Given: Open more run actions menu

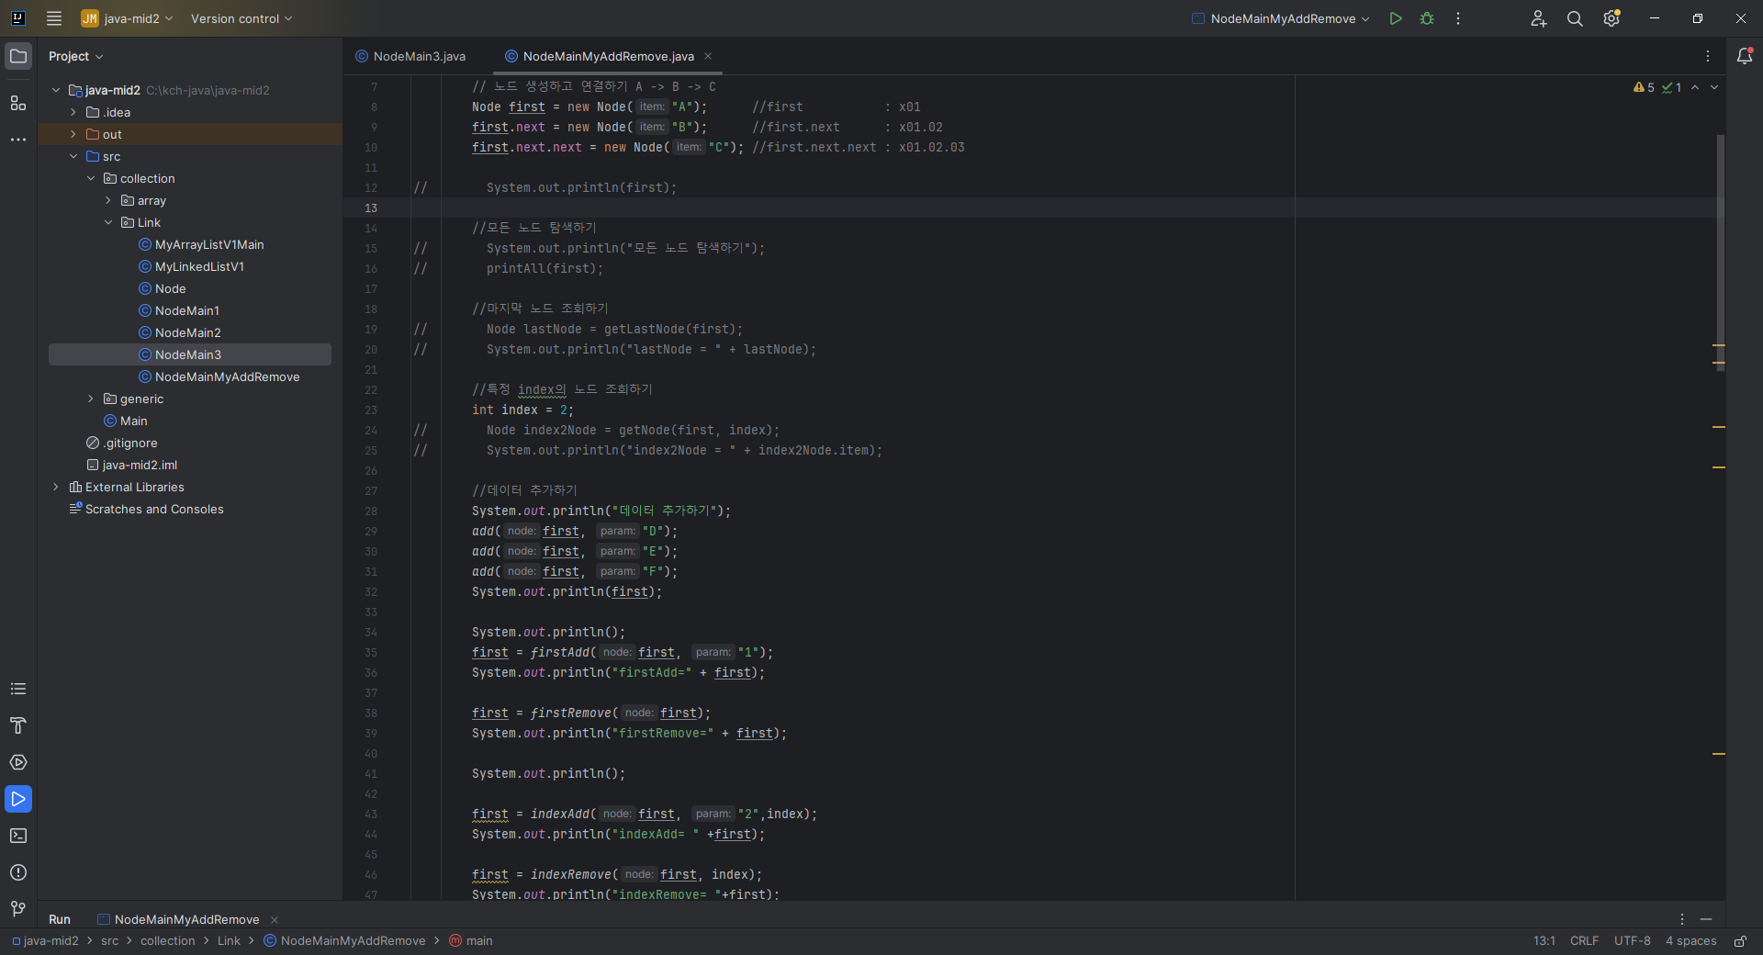Looking at the screenshot, I should [x=1458, y=18].
